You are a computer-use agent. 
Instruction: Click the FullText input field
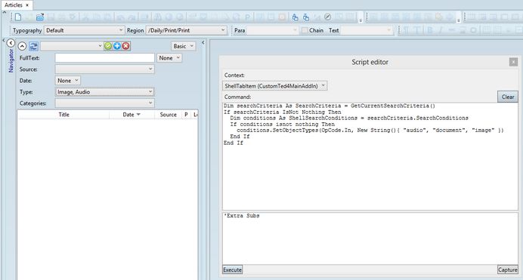[105, 58]
